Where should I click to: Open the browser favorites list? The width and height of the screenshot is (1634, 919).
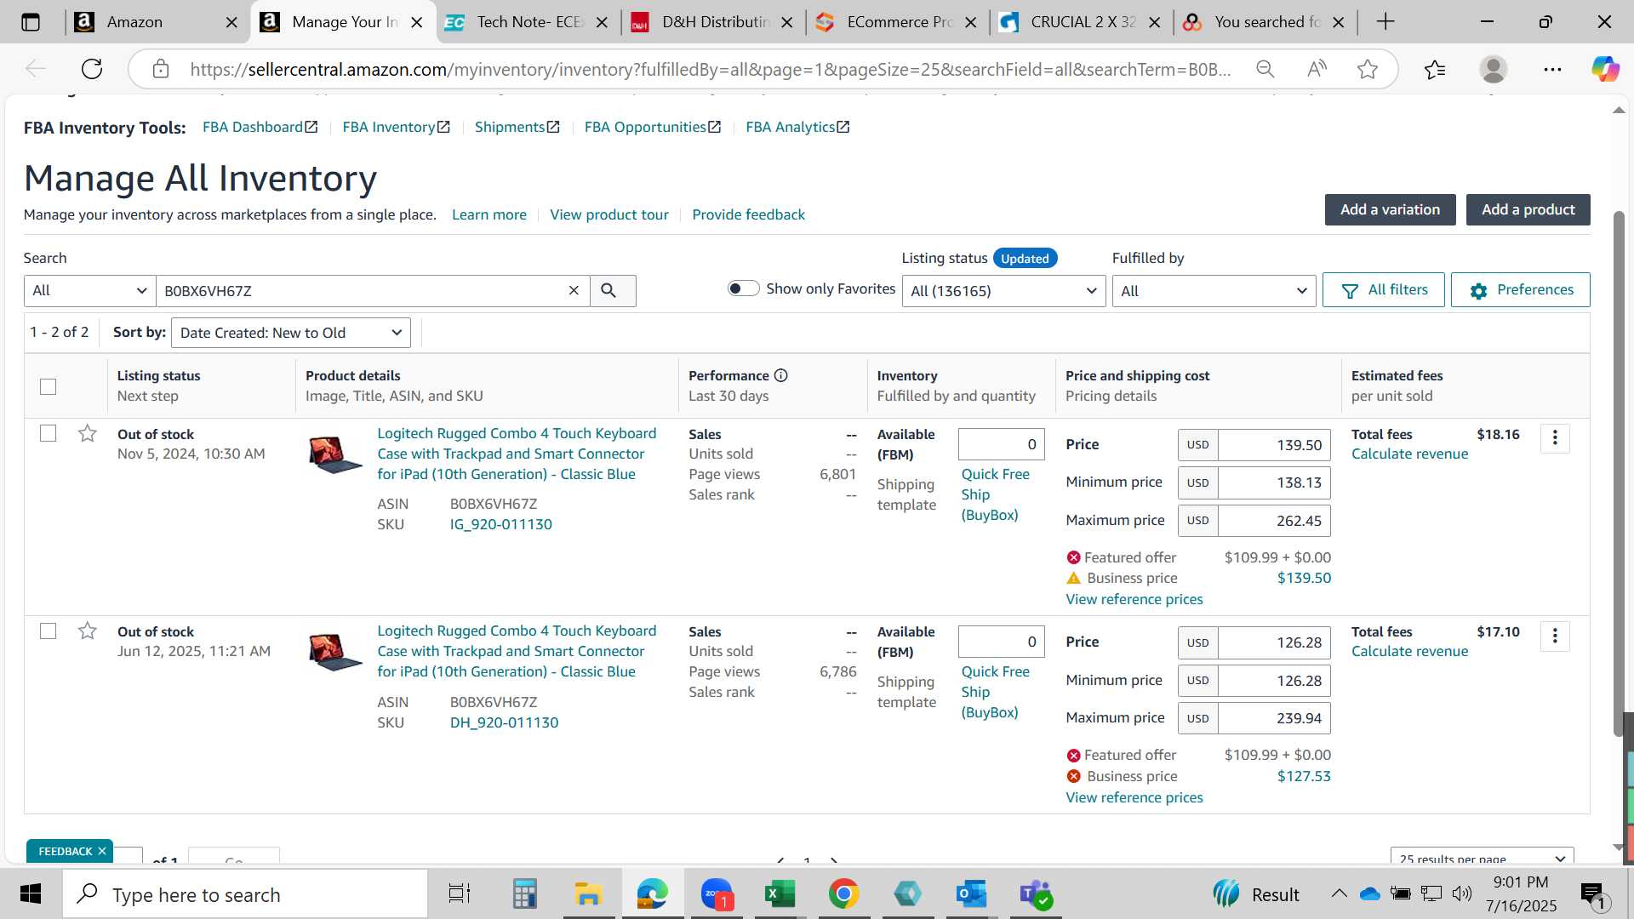click(1435, 69)
